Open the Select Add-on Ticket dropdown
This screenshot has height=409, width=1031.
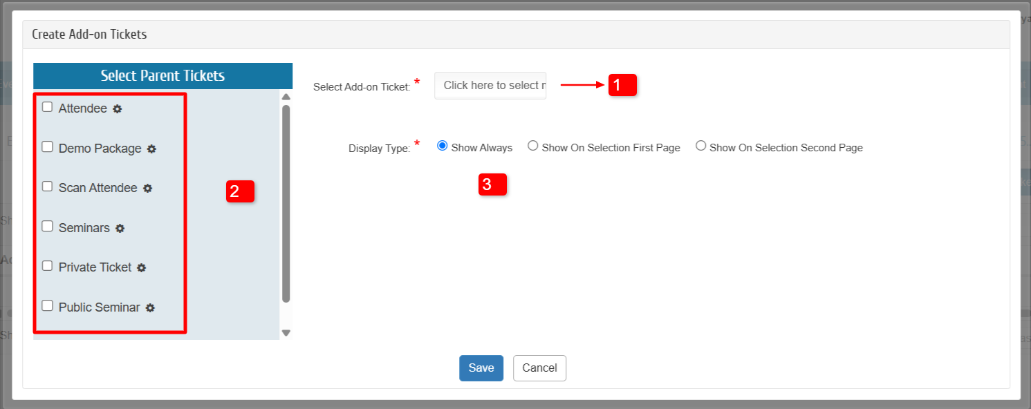pos(490,86)
